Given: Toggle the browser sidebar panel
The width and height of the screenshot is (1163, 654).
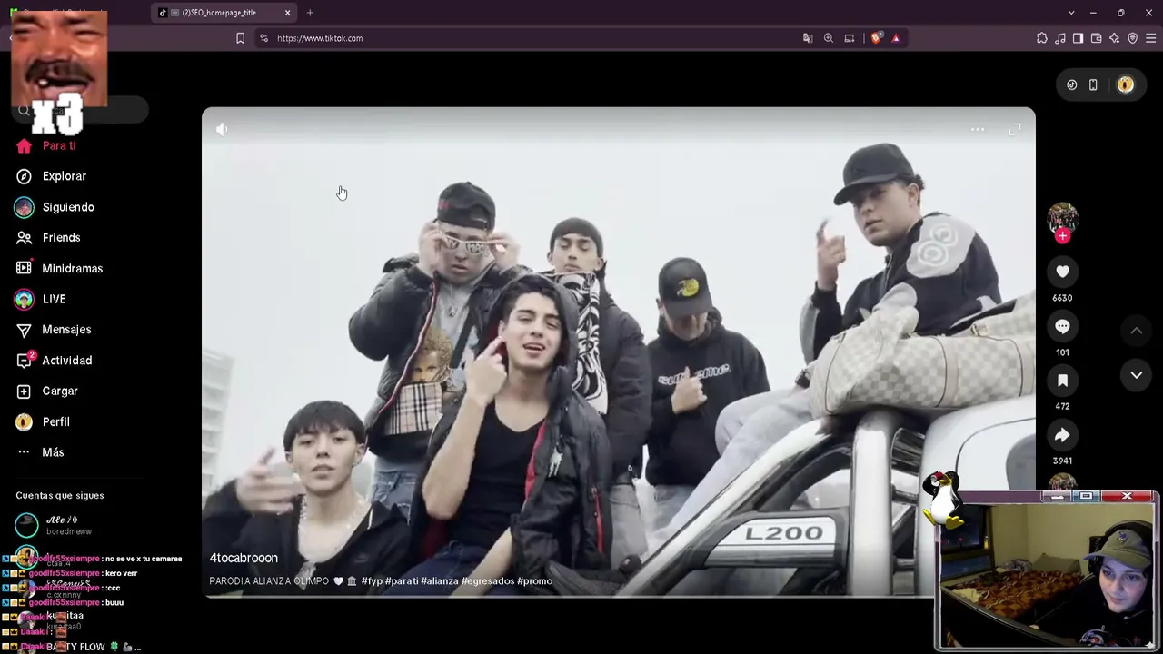Looking at the screenshot, I should [x=1079, y=38].
